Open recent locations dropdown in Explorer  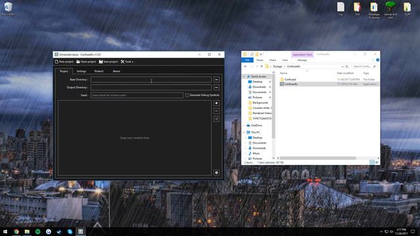coord(257,66)
